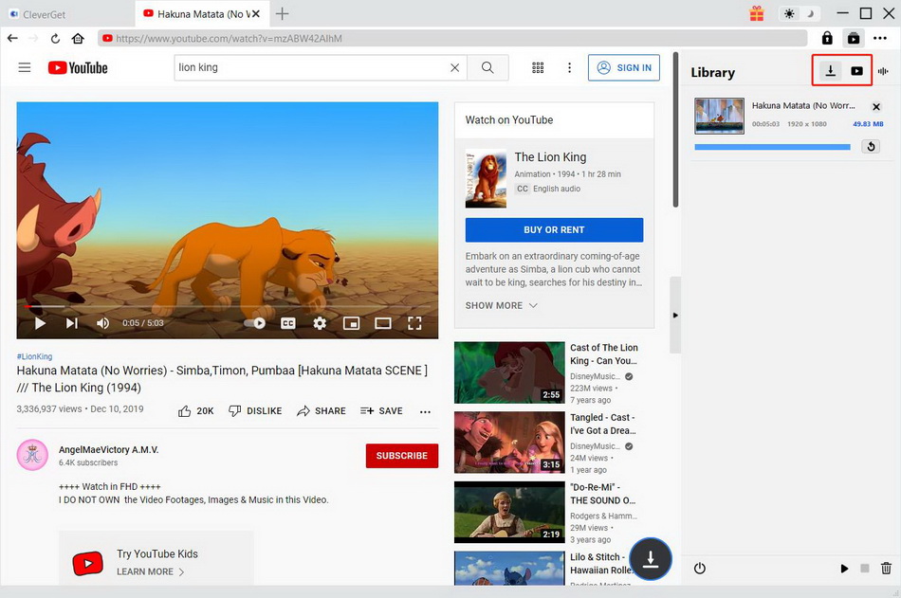
Task: Open the Downloading tab in Library
Action: pyautogui.click(x=830, y=71)
